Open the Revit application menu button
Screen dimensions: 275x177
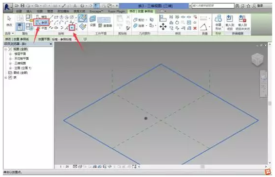pyautogui.click(x=8, y=8)
